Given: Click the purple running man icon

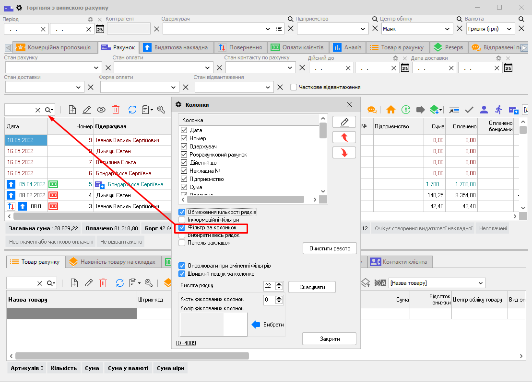Looking at the screenshot, I should [x=498, y=110].
